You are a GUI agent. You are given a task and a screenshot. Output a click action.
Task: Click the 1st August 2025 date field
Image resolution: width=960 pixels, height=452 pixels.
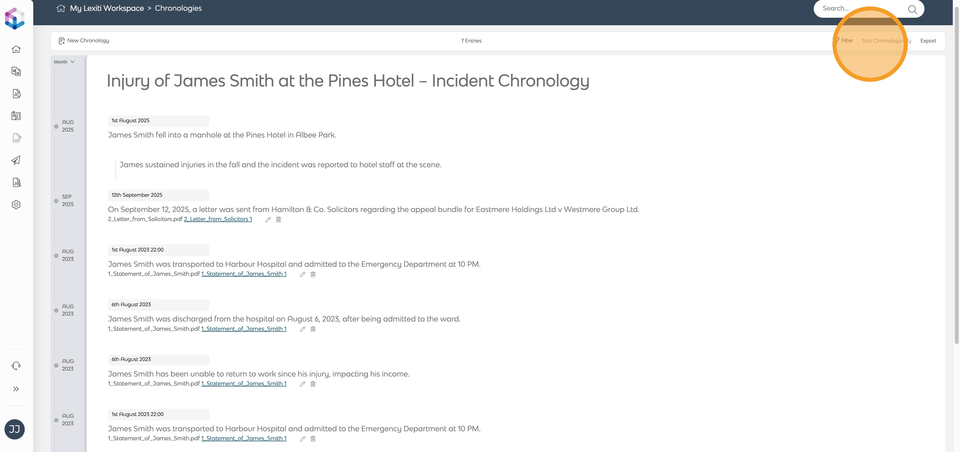158,121
